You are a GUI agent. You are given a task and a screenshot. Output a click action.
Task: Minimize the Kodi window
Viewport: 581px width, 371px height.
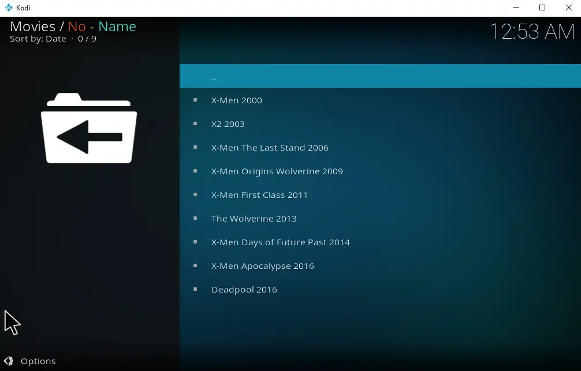(x=516, y=8)
